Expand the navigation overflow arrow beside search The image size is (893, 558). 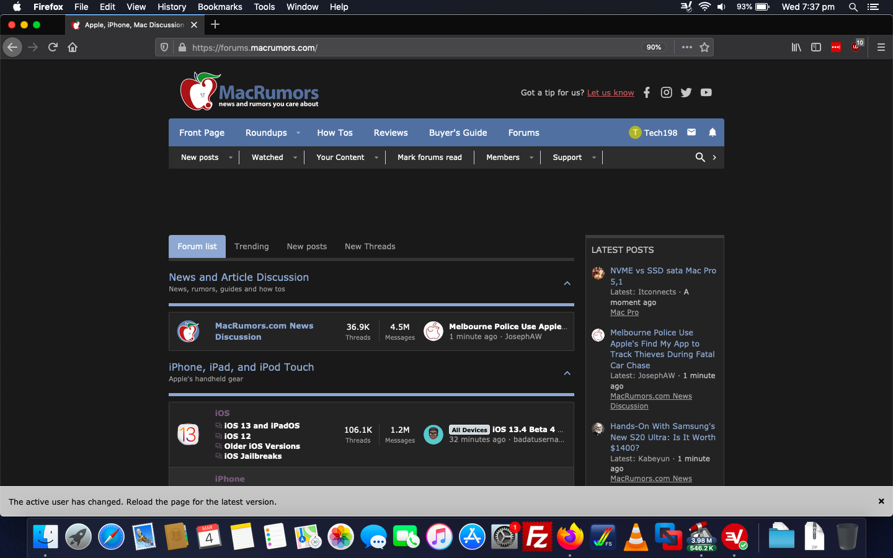coord(714,157)
